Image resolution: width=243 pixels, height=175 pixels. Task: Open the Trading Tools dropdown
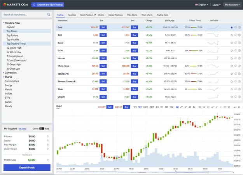tap(164, 15)
